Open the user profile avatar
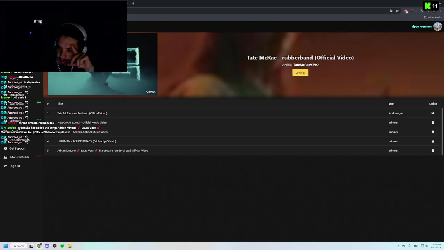 pos(437,26)
